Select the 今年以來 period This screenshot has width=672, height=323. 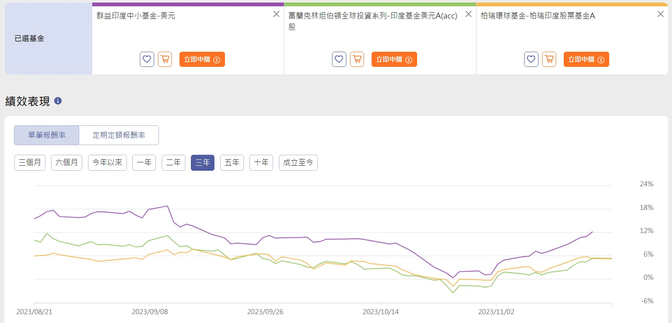(107, 163)
